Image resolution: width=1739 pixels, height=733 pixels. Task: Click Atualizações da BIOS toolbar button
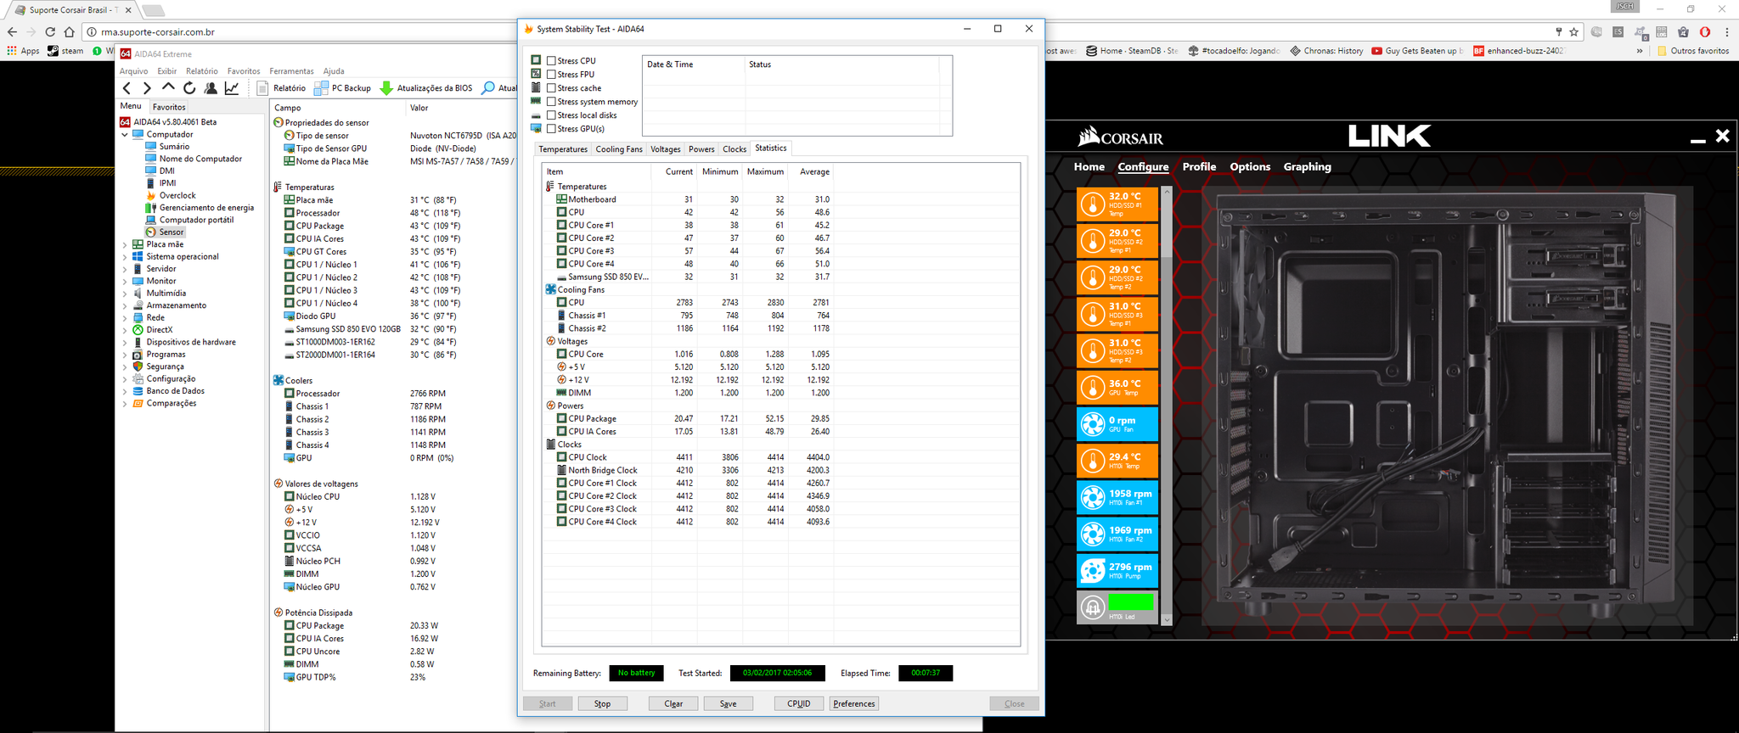pos(426,88)
